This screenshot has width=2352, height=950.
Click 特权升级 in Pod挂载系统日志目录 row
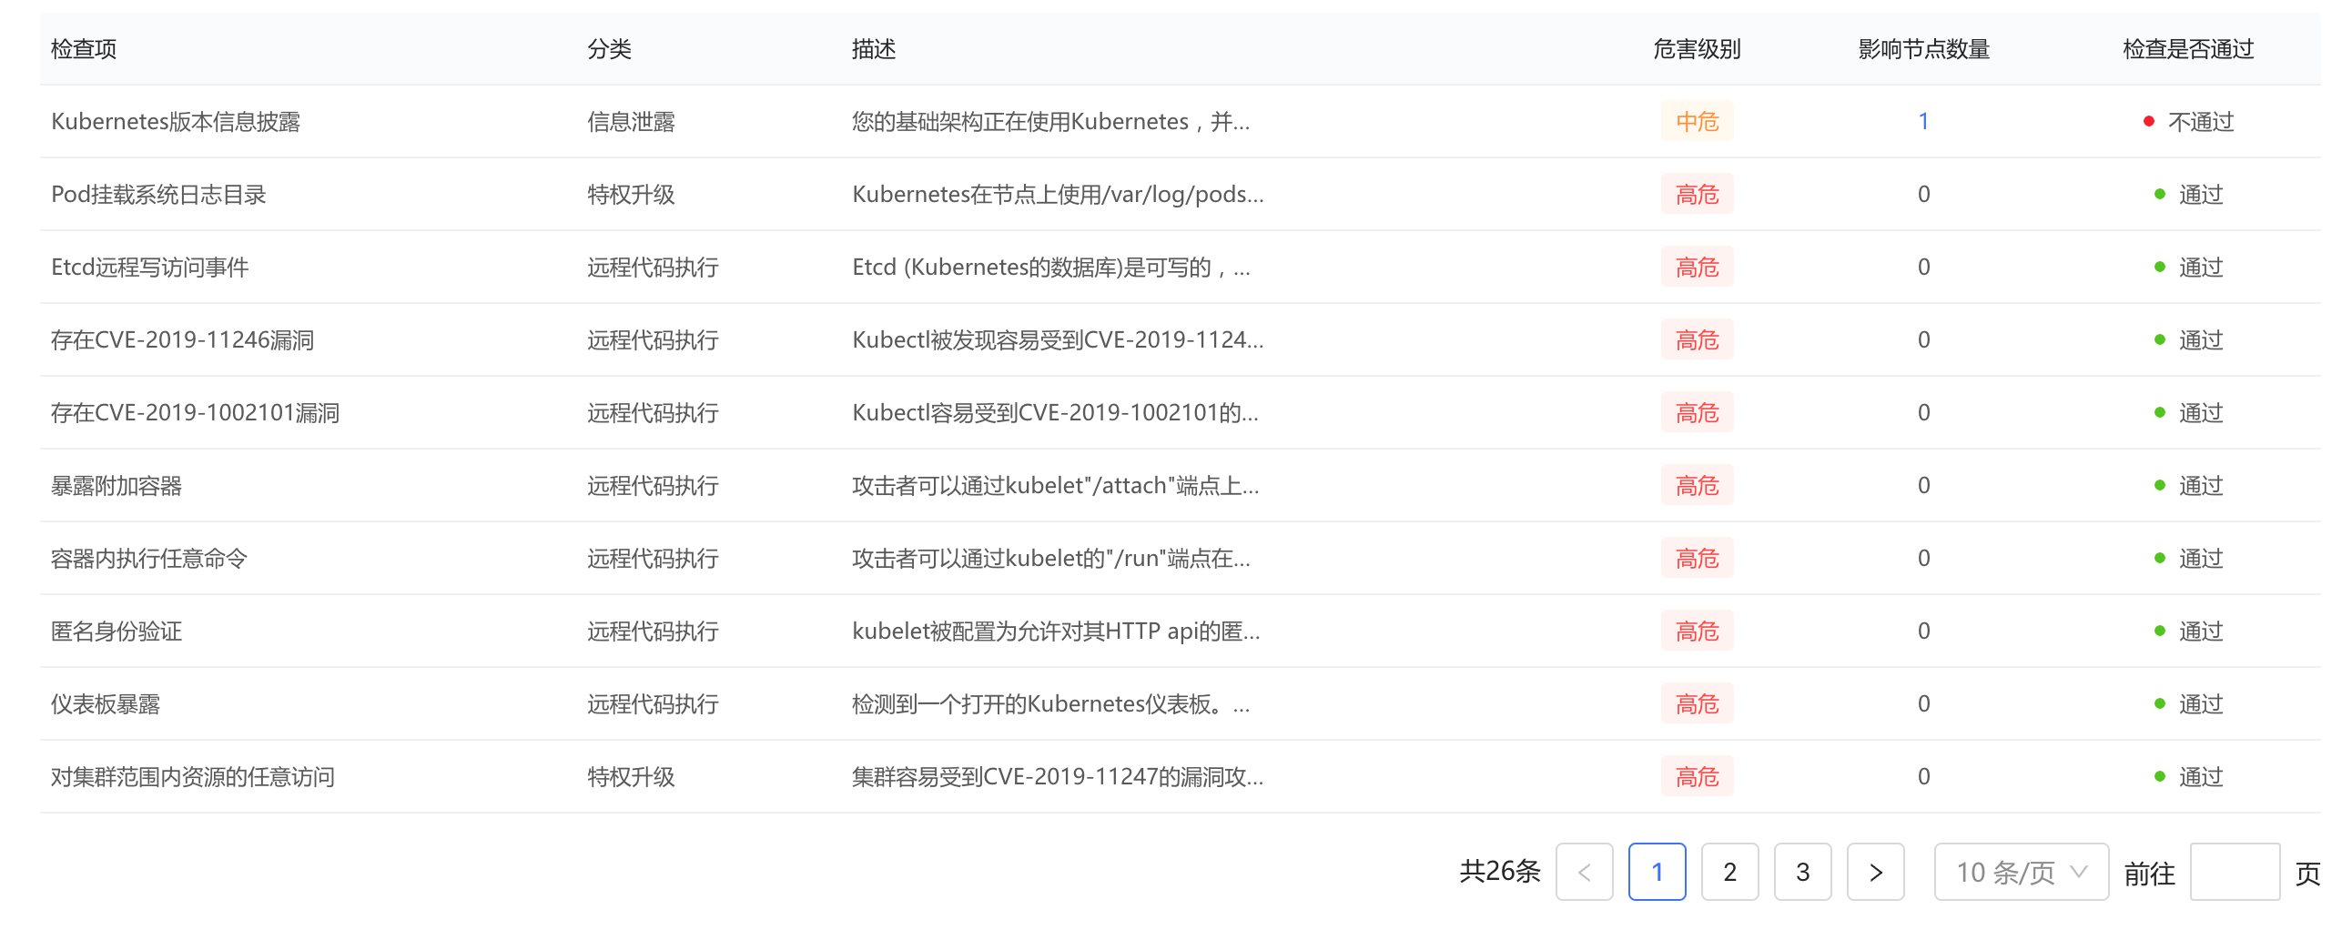[x=631, y=195]
